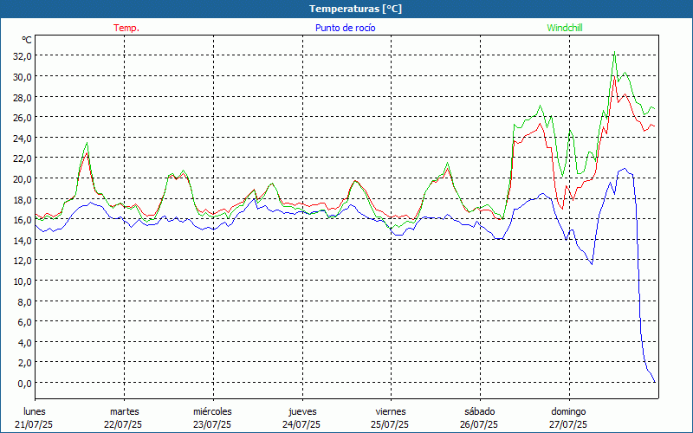This screenshot has height=433, width=693.
Task: Click the '8,0' y-axis value
Action: (24, 301)
